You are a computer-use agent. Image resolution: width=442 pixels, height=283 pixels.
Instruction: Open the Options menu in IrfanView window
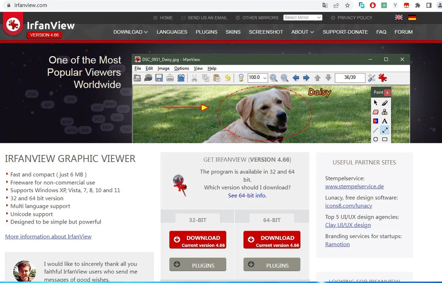(181, 68)
